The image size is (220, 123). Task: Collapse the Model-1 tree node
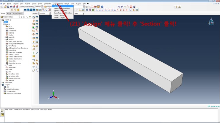[3, 24]
